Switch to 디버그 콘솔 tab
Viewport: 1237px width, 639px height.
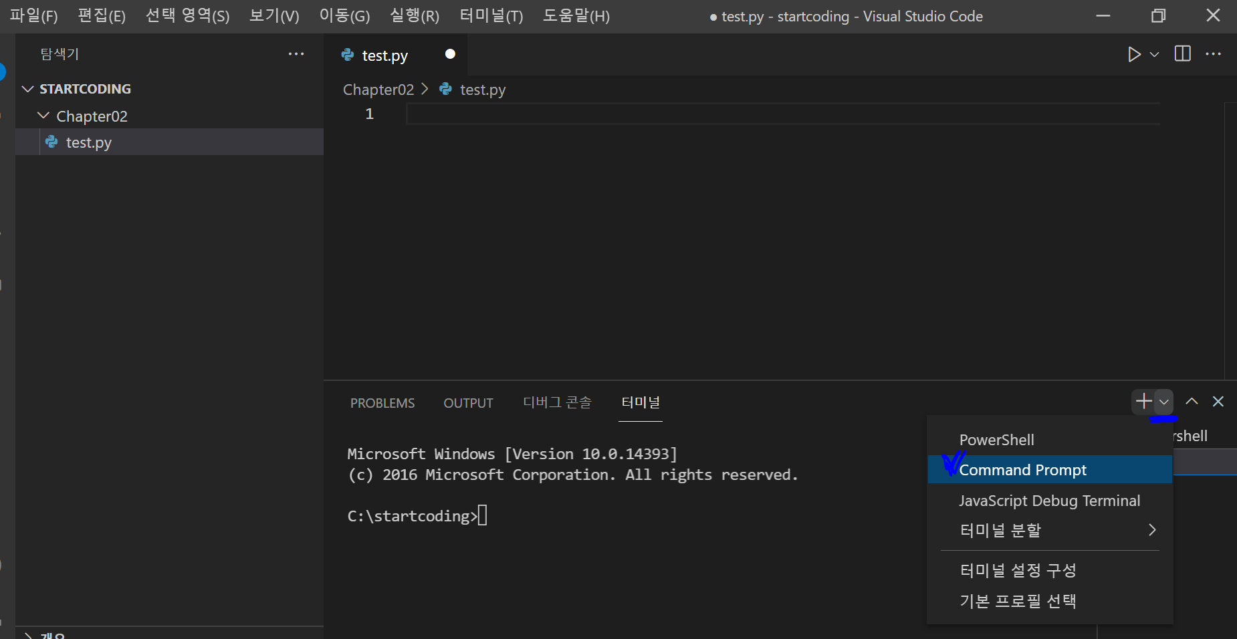point(557,402)
